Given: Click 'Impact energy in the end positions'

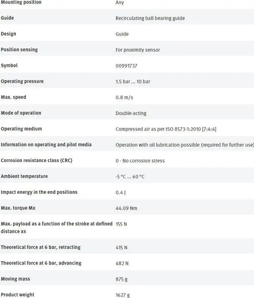Looking at the screenshot, I should click(x=39, y=192).
